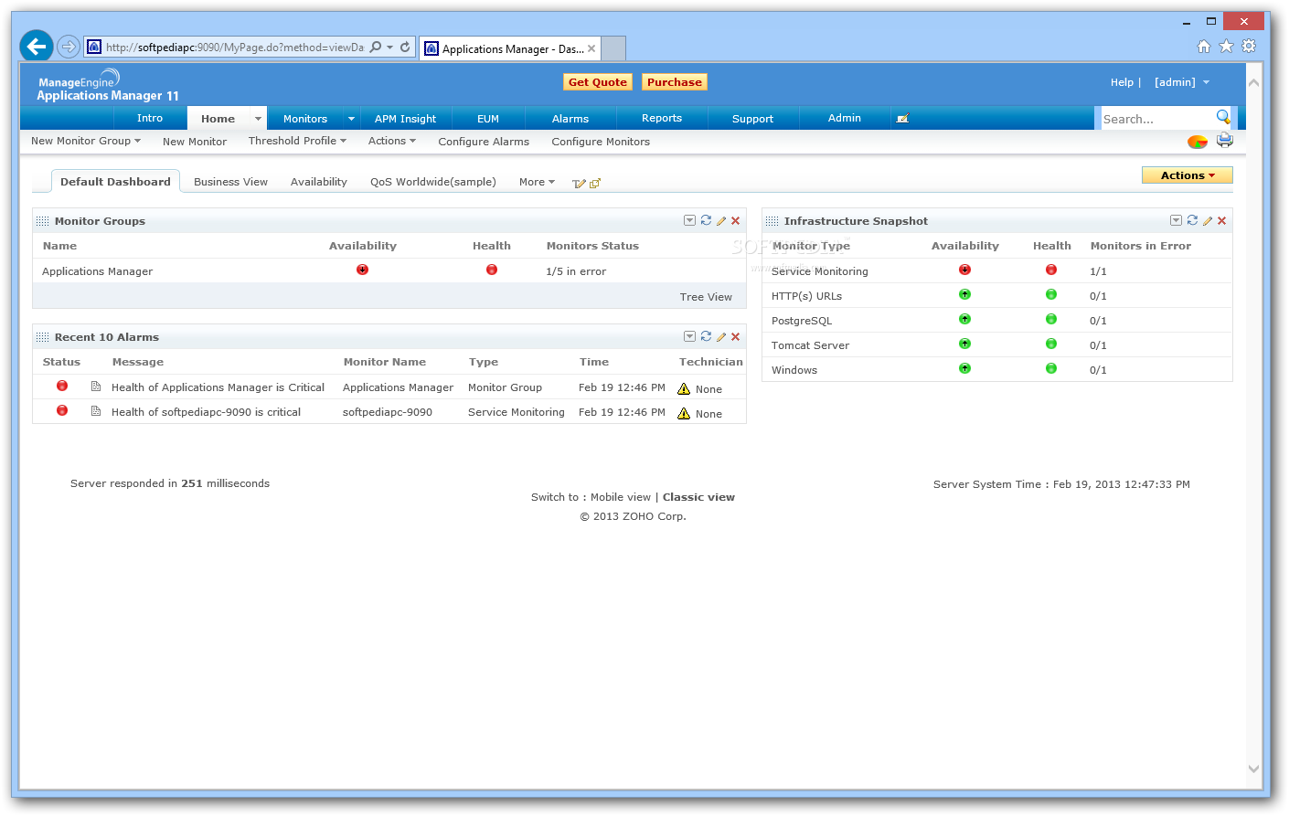Click the PostgreSQL availability up icon
Image resolution: width=1289 pixels, height=816 pixels.
(964, 319)
